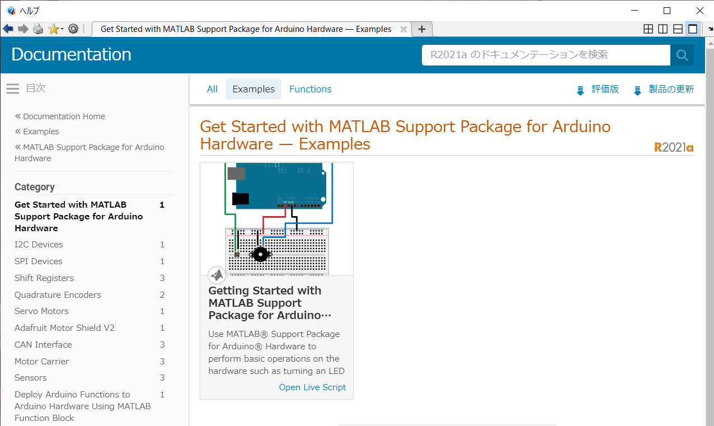Split view left and right
Screen dimensions: 714x426
click(x=663, y=29)
